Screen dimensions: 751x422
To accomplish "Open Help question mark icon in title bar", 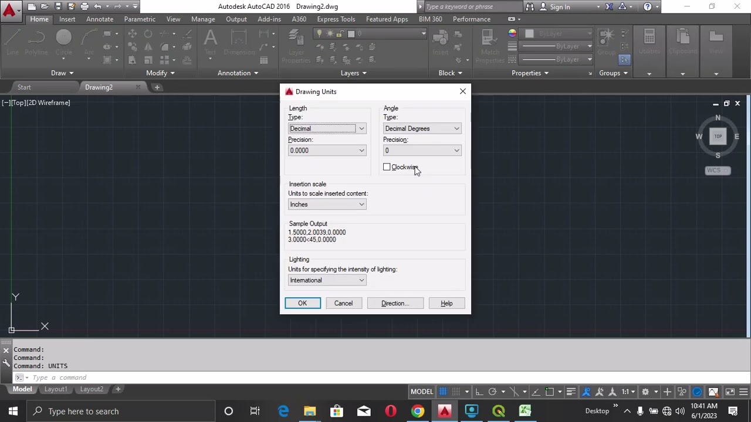I will [648, 7].
